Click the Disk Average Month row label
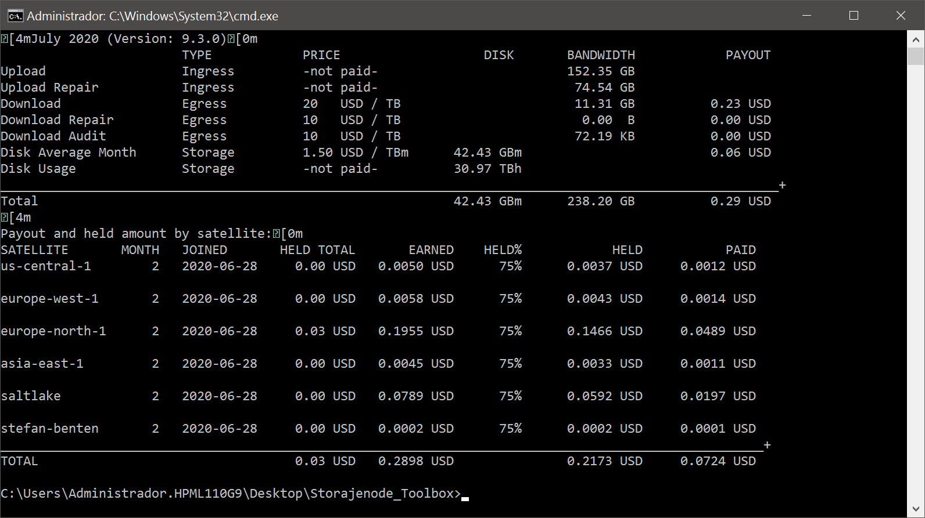This screenshot has height=518, width=925. click(69, 153)
